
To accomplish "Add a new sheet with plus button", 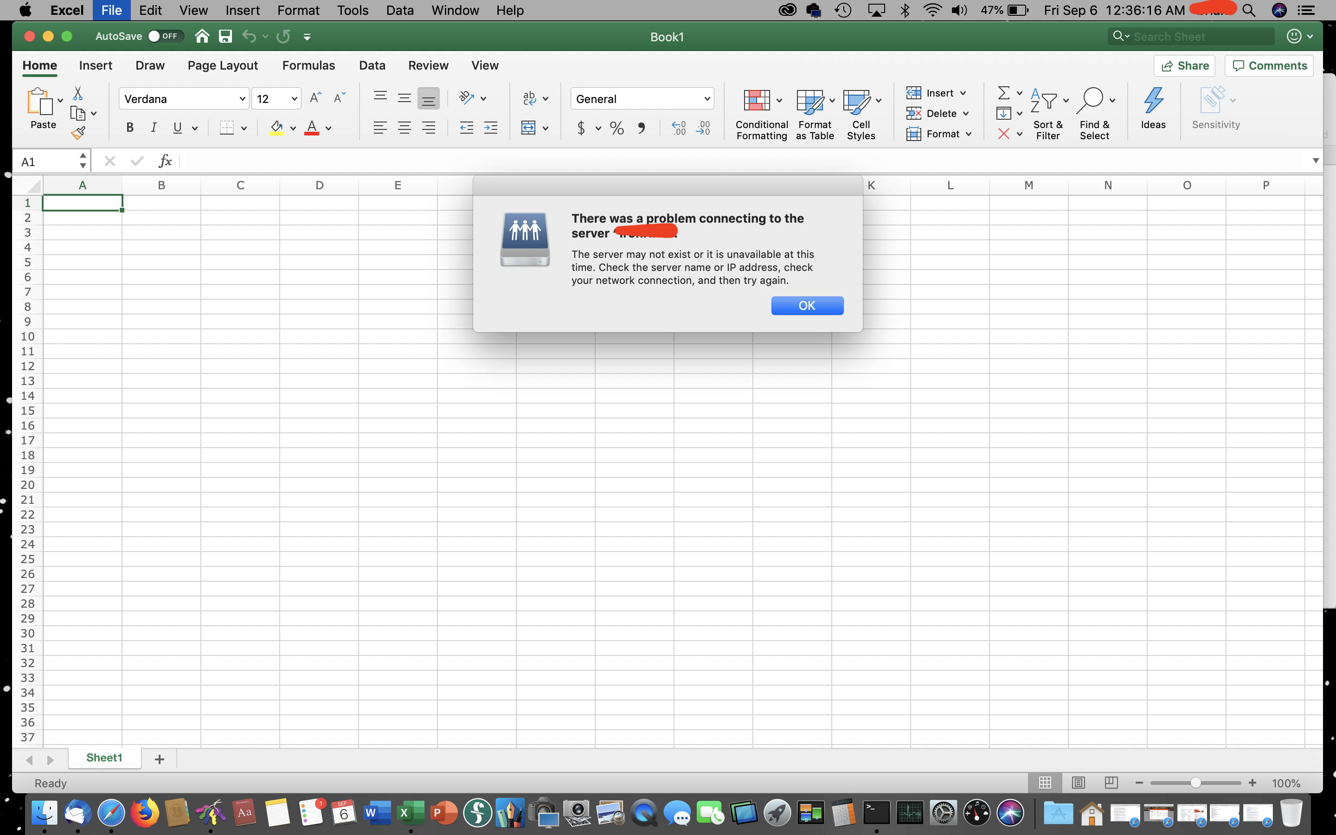I will pos(160,759).
